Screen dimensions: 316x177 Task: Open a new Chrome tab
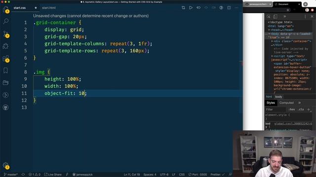(305, 4)
